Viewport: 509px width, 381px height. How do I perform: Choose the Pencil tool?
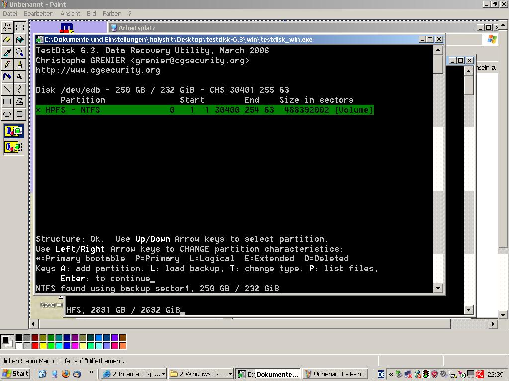click(x=7, y=64)
